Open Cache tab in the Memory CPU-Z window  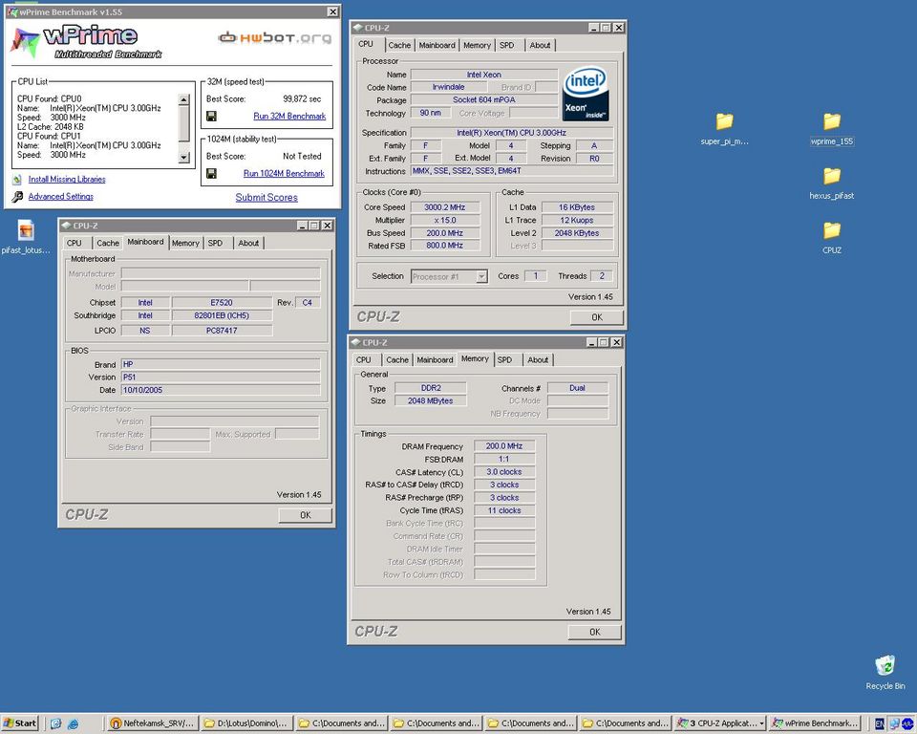pyautogui.click(x=397, y=360)
